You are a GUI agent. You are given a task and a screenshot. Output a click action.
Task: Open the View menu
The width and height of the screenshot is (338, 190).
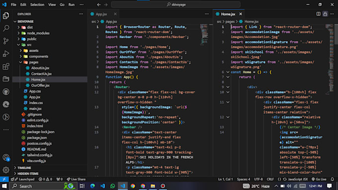coord(52,4)
